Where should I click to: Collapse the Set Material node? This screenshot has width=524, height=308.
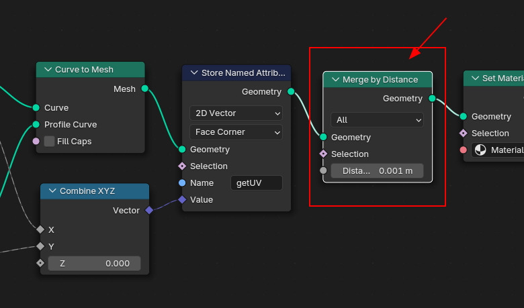point(475,78)
